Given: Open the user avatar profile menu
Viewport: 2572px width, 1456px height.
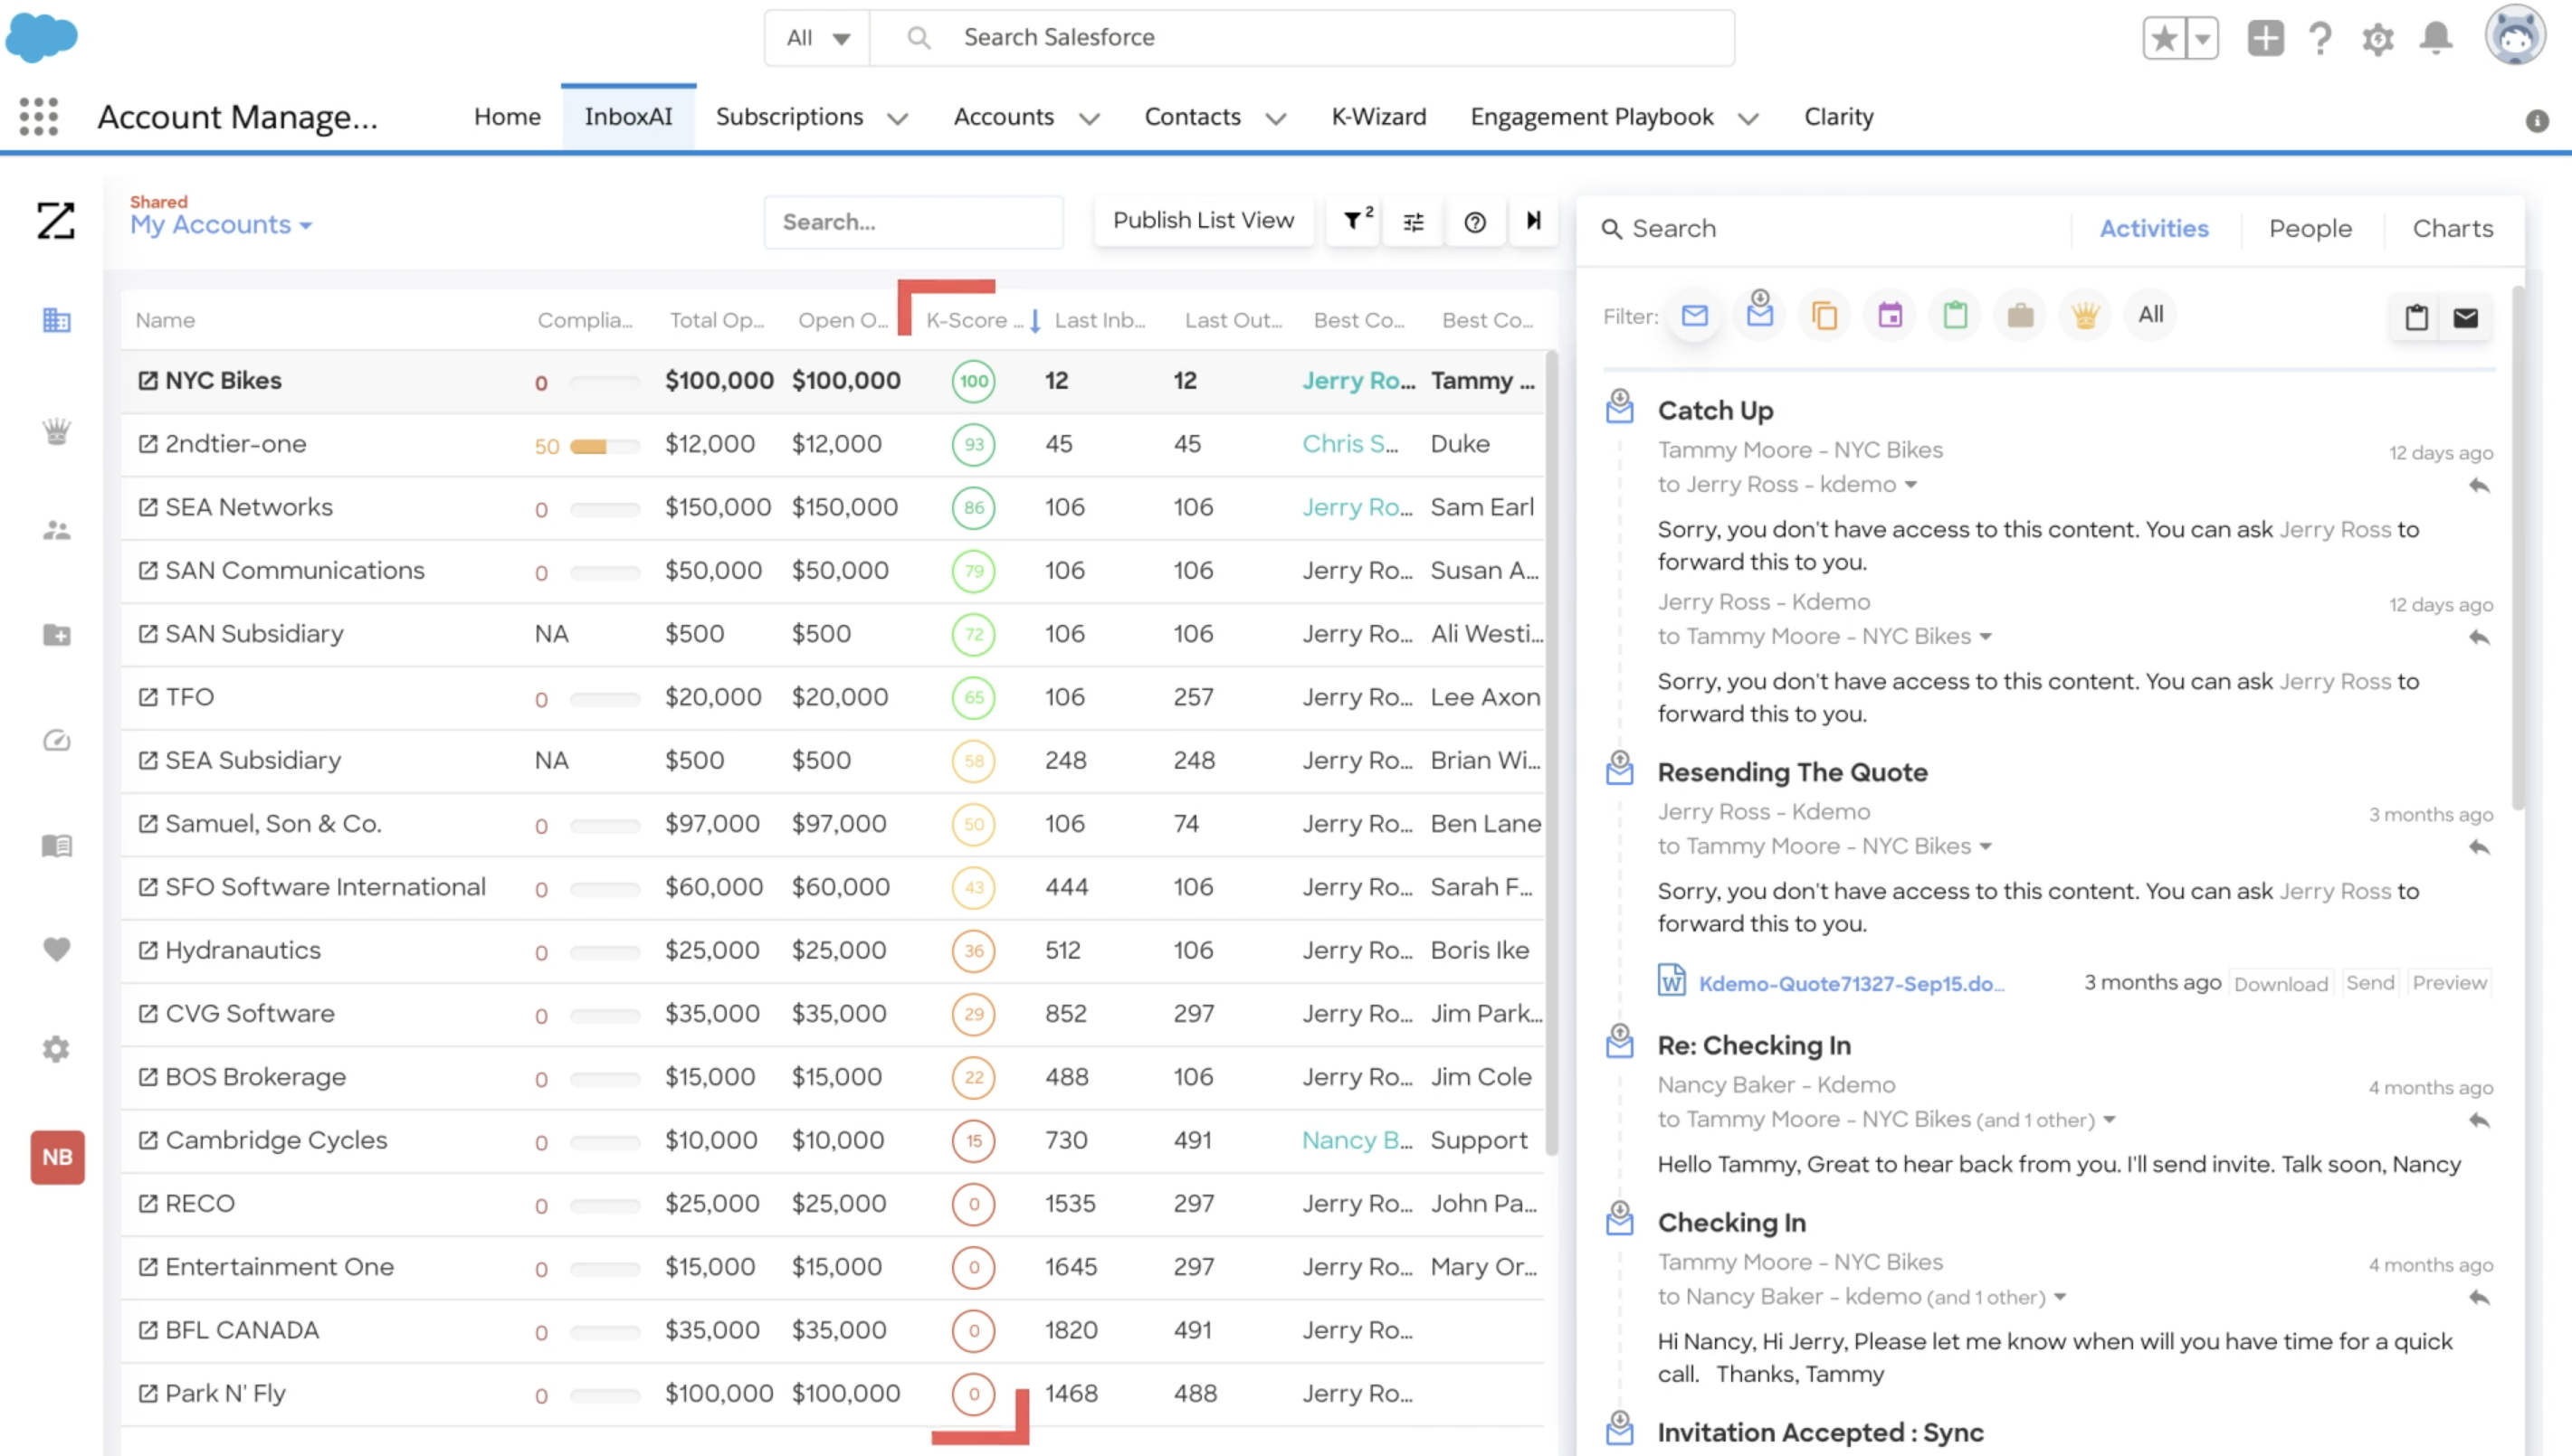Looking at the screenshot, I should (x=2515, y=36).
